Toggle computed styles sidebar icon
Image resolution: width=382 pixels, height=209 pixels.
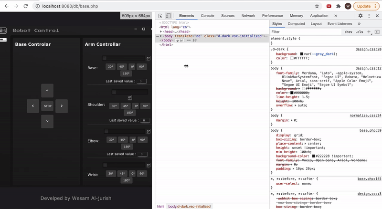coord(377,31)
